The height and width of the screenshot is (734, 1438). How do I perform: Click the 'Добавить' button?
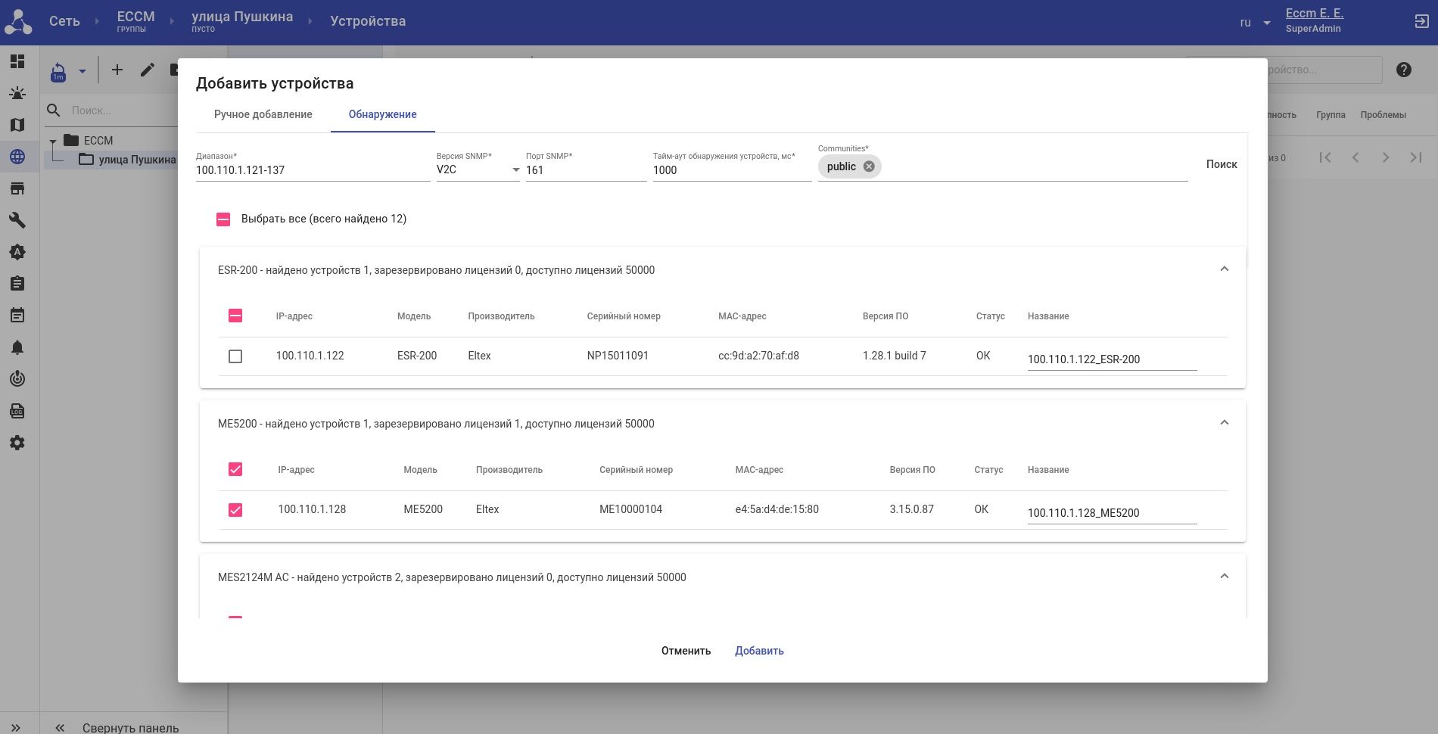pos(759,651)
